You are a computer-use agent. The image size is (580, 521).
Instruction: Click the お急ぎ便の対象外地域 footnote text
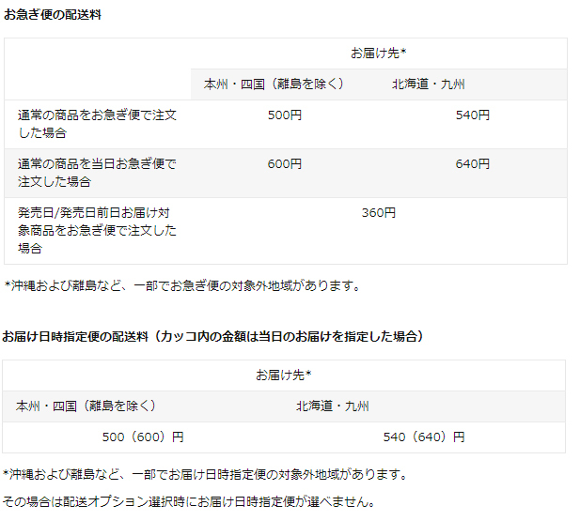tap(182, 285)
